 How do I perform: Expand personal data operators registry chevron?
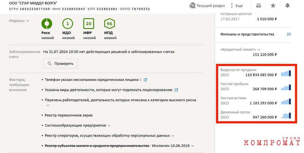point(173,136)
